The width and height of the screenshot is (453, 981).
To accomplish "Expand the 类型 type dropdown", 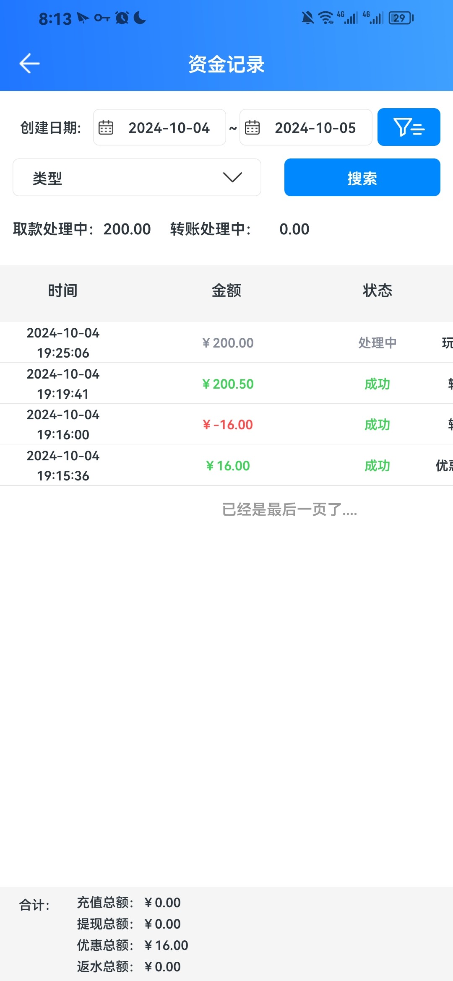I will coord(137,177).
